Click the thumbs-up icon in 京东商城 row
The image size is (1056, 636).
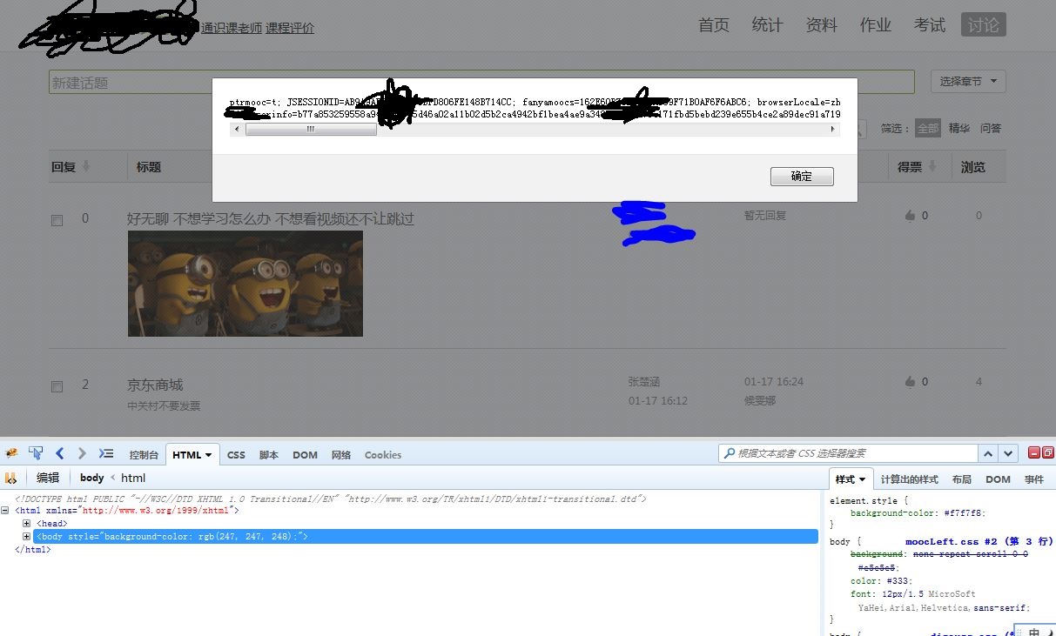click(911, 381)
